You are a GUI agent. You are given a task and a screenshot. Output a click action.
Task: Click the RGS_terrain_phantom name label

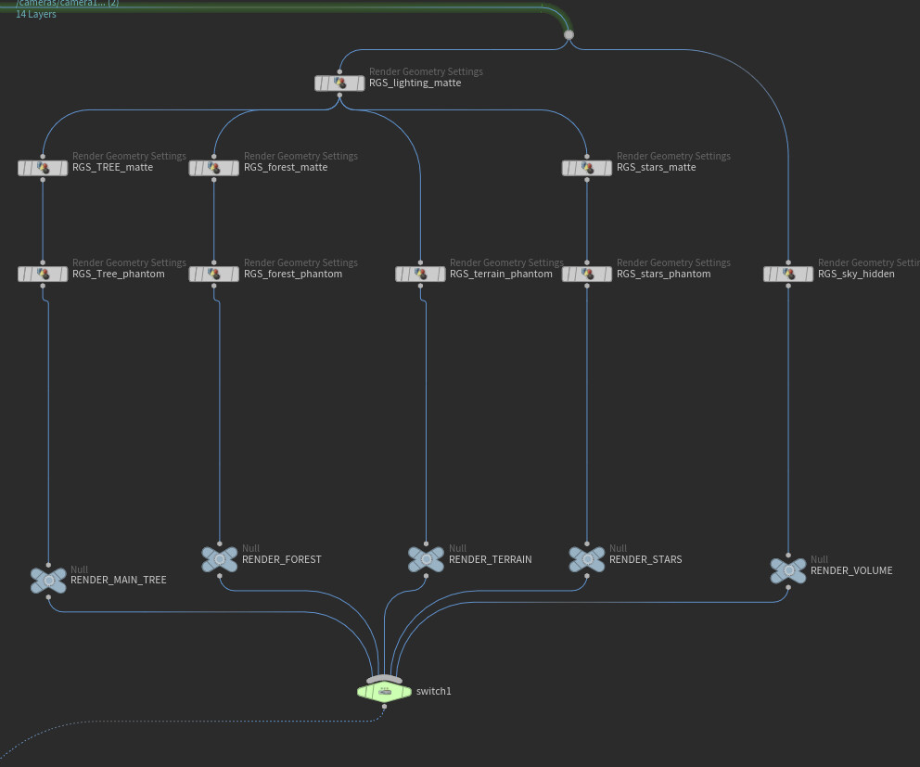click(x=501, y=274)
